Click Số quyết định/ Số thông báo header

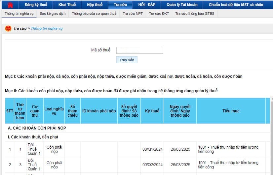pos(129,111)
